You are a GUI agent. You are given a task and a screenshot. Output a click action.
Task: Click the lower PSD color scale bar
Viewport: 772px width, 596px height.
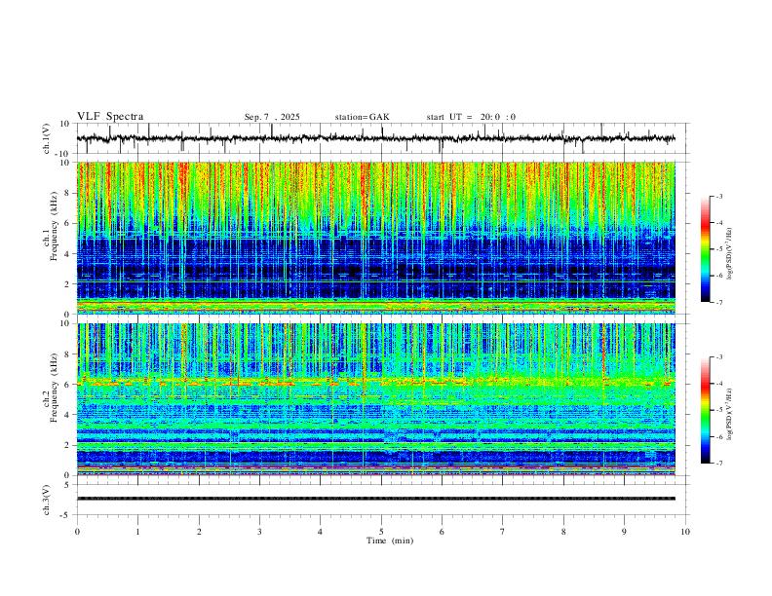[x=705, y=410]
